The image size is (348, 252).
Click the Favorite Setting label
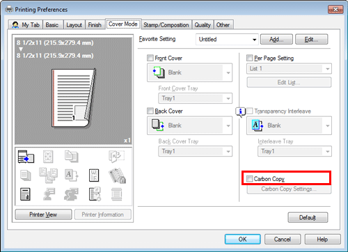coord(157,39)
